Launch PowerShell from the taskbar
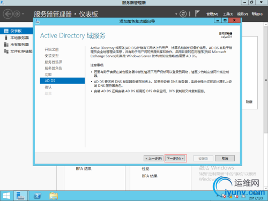The width and height of the screenshot is (268, 201). coord(38,196)
